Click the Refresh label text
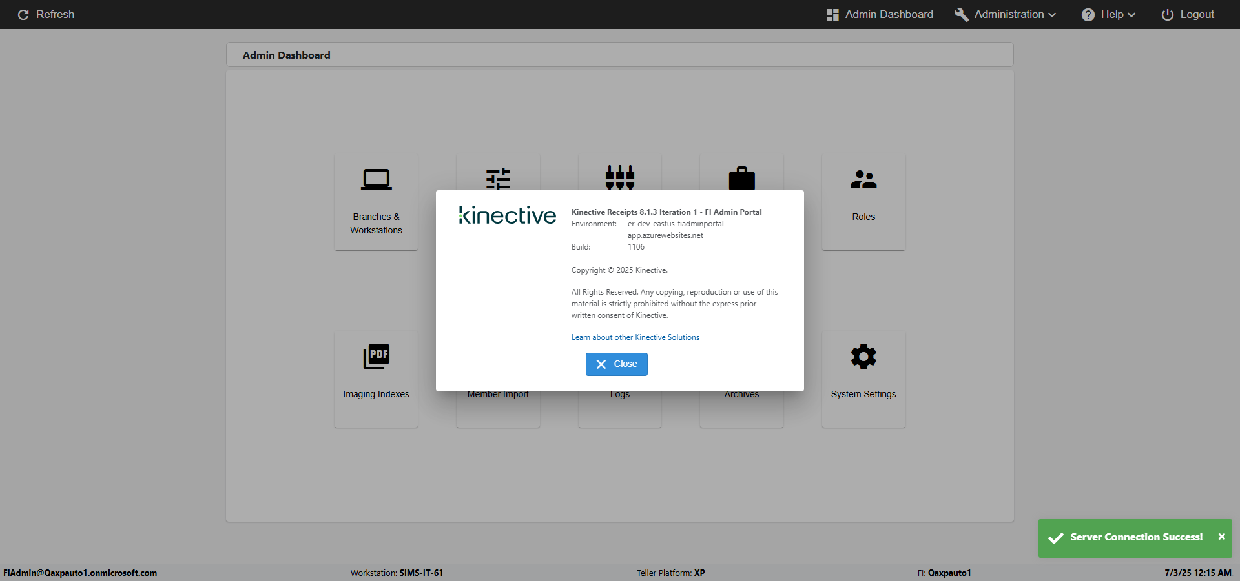The image size is (1240, 581). point(55,14)
